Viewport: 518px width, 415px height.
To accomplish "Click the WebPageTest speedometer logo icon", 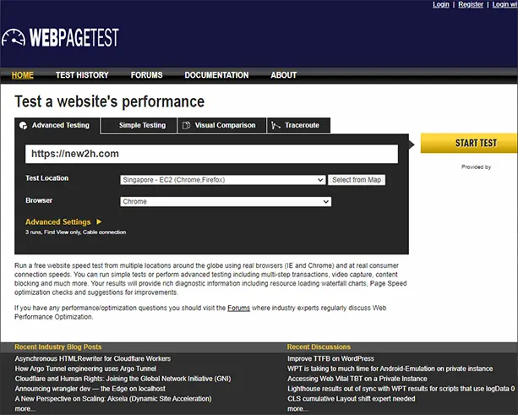I will 14,37.
